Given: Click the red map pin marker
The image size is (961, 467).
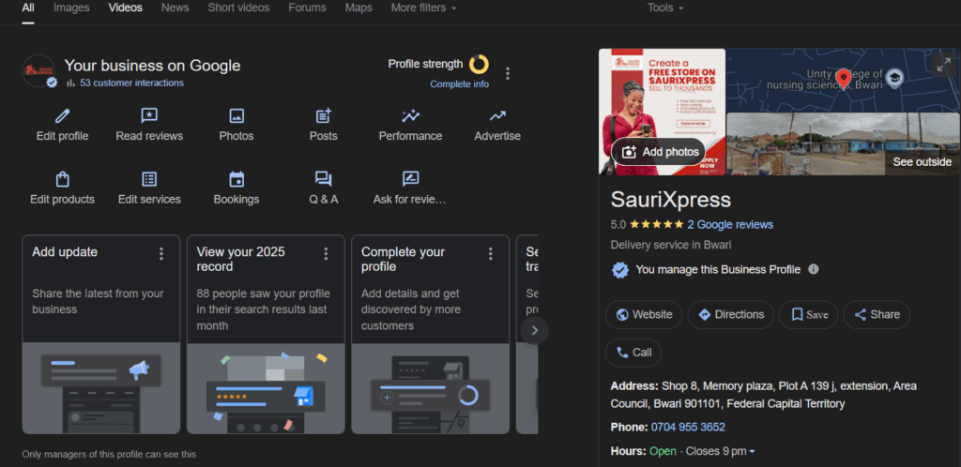Looking at the screenshot, I should (844, 79).
